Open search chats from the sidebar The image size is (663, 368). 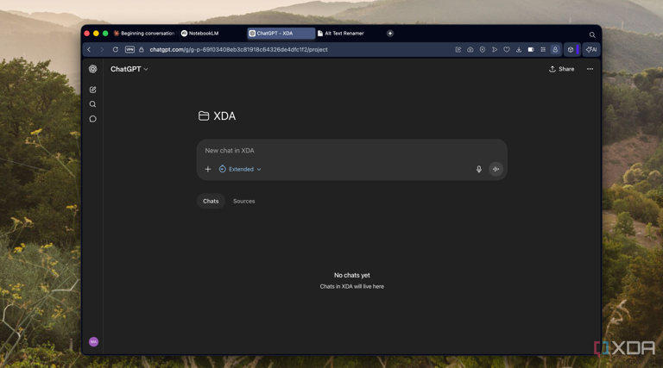tap(93, 104)
